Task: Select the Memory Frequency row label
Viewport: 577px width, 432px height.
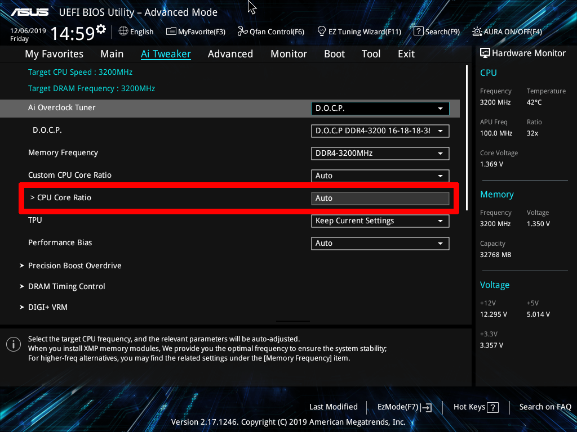Action: pyautogui.click(x=63, y=153)
